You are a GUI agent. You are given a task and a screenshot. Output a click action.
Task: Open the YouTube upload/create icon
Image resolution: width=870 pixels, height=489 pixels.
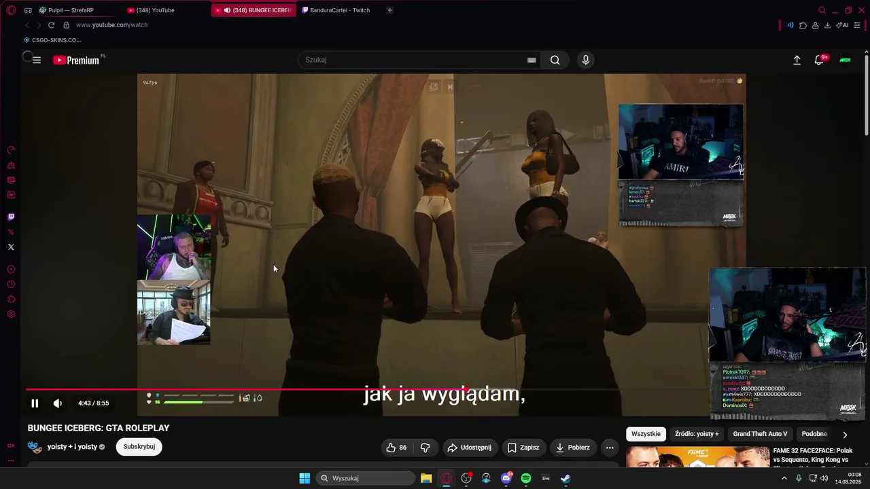(797, 60)
